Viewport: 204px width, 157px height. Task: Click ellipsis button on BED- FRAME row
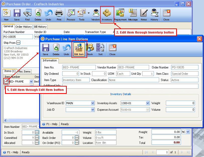pos(6,82)
